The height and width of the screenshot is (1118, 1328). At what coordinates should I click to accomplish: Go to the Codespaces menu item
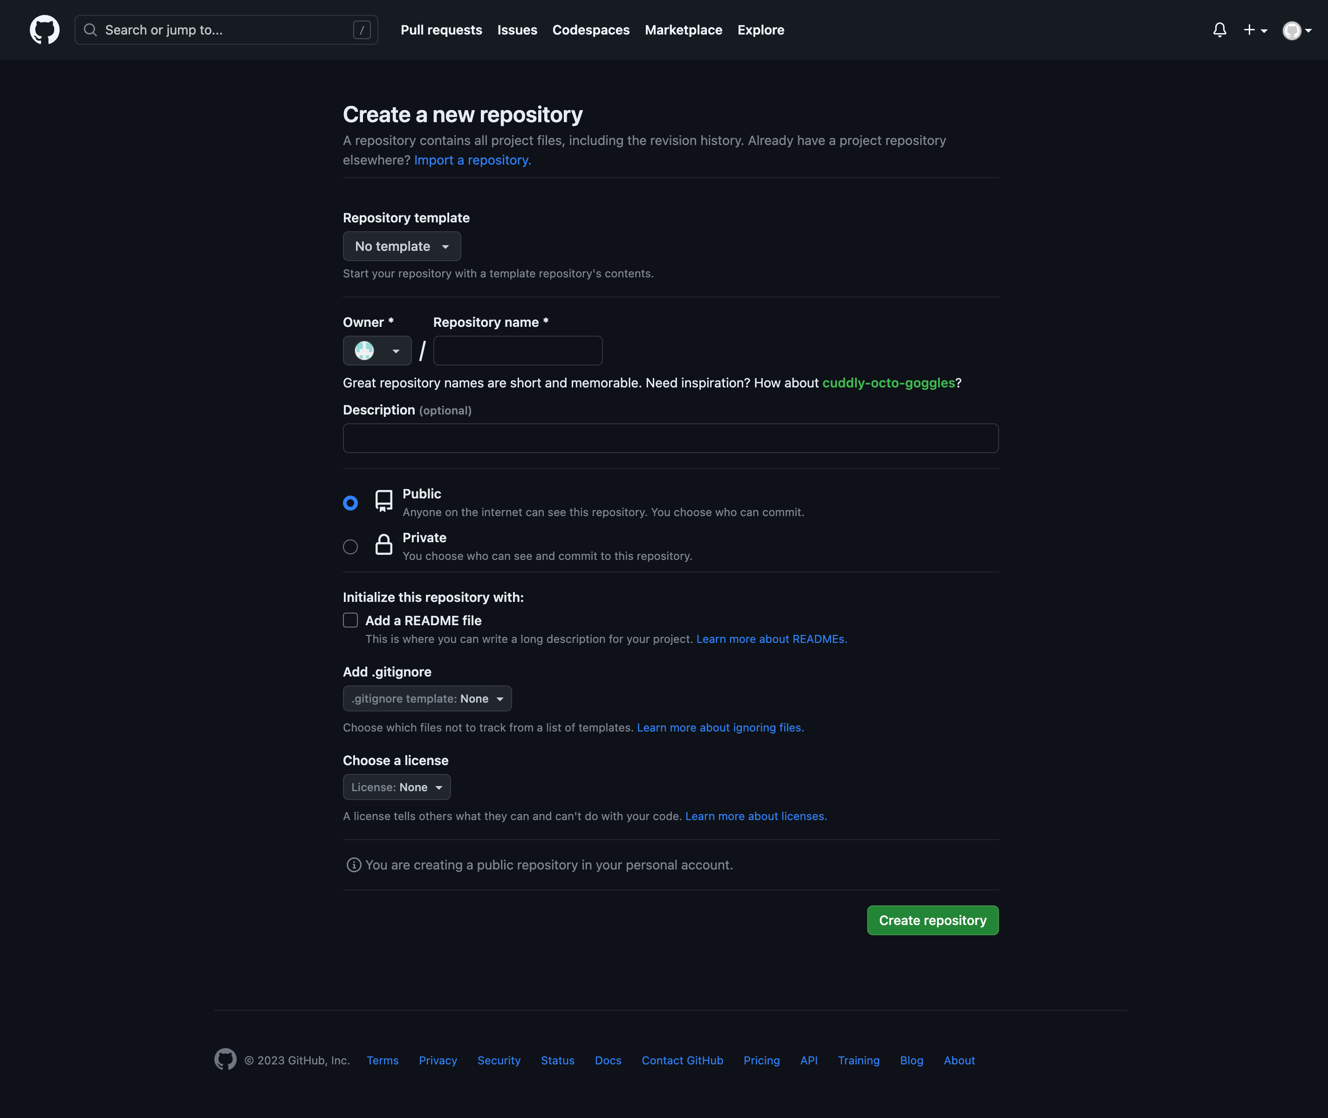point(590,29)
